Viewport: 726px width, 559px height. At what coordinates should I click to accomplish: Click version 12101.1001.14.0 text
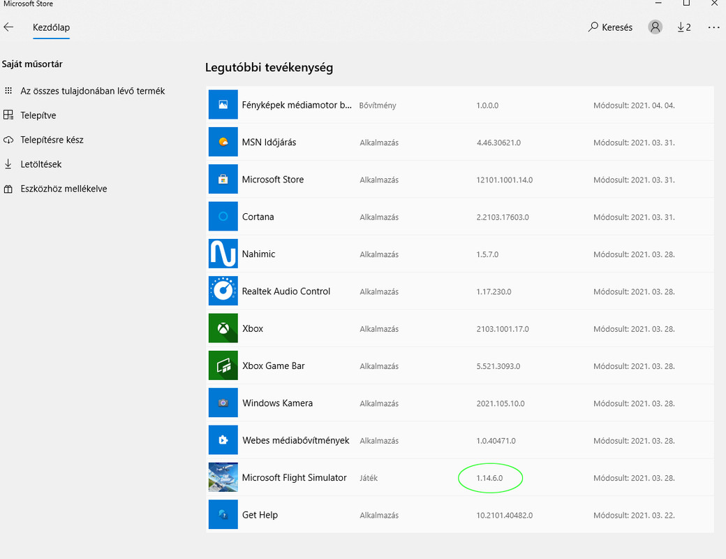[504, 180]
